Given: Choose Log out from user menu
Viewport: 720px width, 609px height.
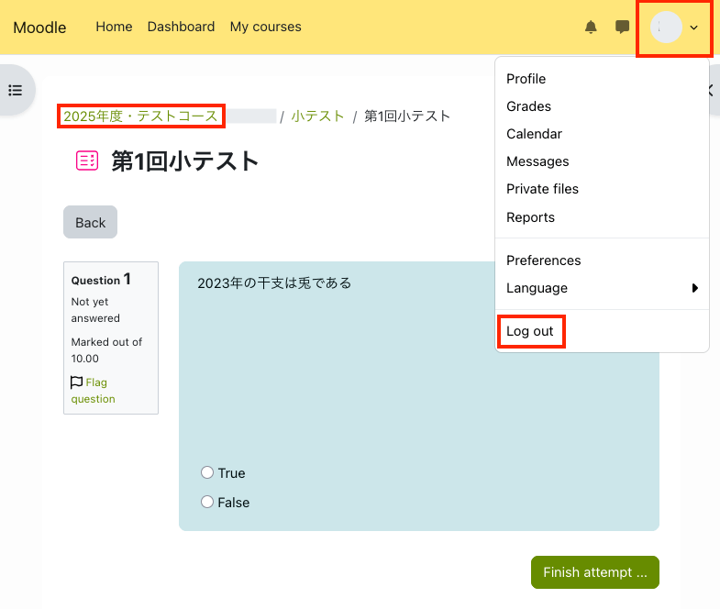Looking at the screenshot, I should point(530,331).
